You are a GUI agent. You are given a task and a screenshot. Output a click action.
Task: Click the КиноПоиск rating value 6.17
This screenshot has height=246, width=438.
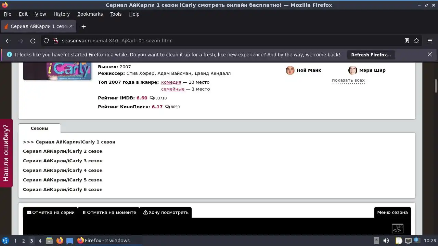point(157,107)
